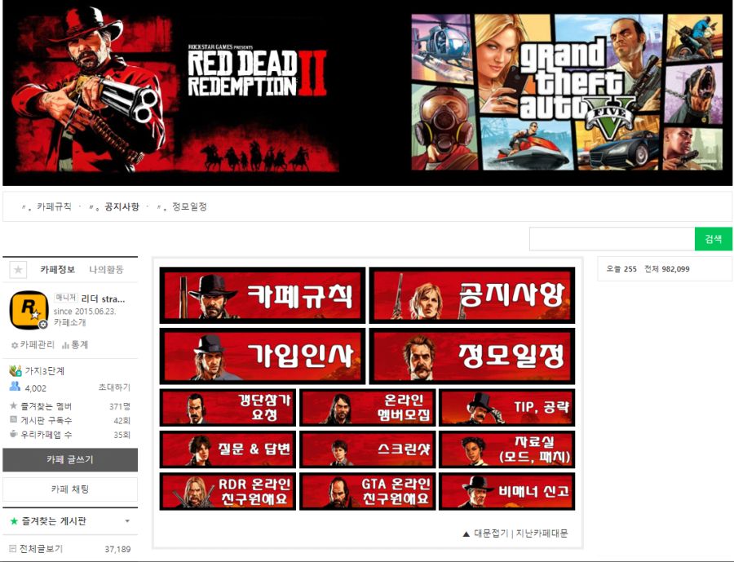Open the 스크린샷 banner
Screen dimensions: 734x562
pos(368,449)
